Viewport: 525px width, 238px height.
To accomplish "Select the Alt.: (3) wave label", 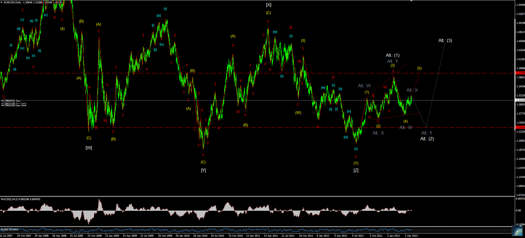I will [445, 41].
